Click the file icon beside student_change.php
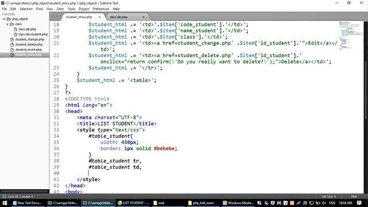 pyautogui.click(x=12, y=40)
